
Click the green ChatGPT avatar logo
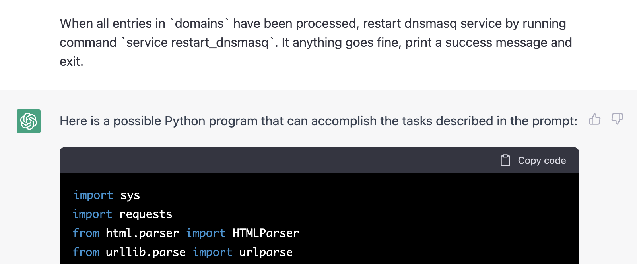coord(29,121)
